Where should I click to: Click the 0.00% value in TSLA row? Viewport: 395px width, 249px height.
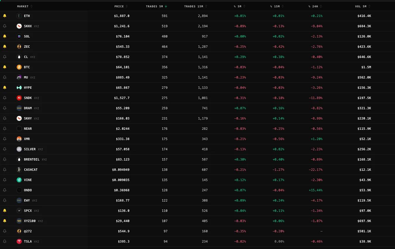pos(279,241)
